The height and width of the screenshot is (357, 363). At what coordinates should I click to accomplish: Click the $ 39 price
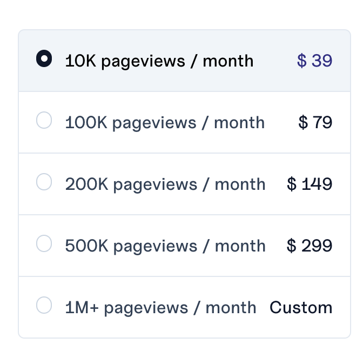[315, 61]
